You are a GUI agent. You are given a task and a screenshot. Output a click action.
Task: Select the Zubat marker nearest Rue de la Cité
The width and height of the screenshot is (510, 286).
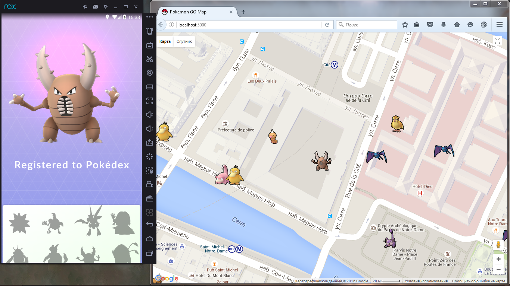(x=376, y=156)
